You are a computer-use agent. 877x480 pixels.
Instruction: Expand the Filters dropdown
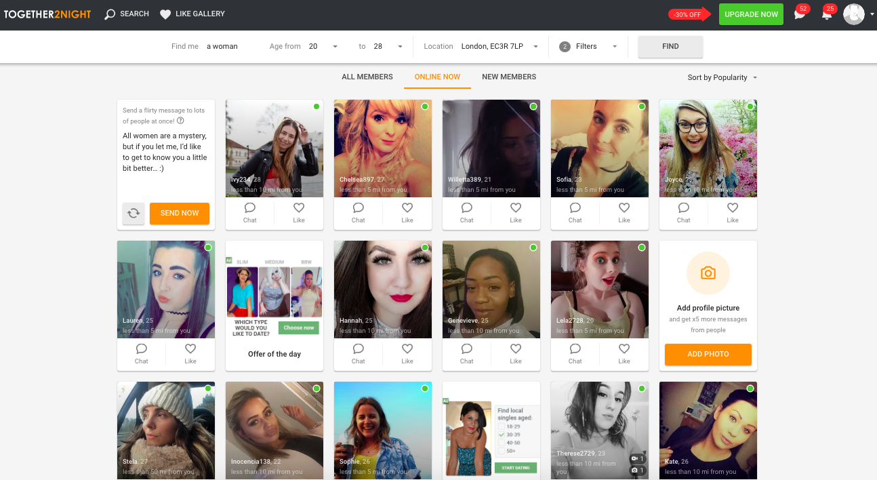pyautogui.click(x=614, y=46)
